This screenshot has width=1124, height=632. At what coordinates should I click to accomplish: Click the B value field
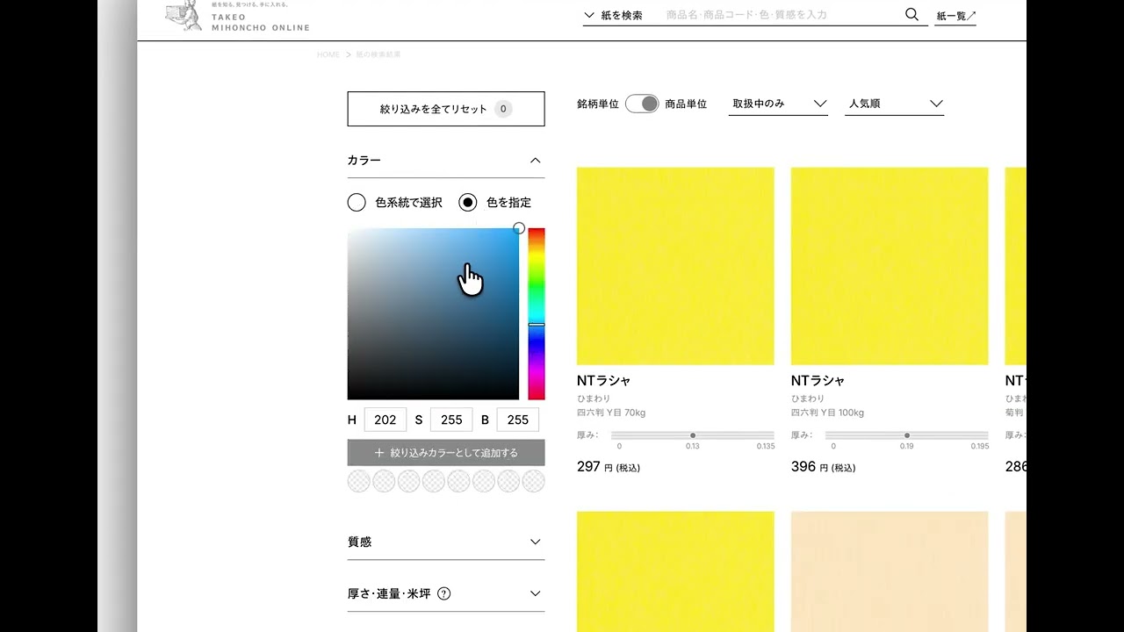tap(518, 420)
